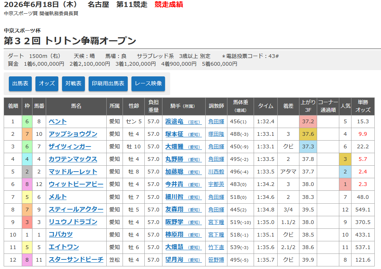This screenshot has width=381, height=269.
Task: Open the 出馬表 button
Action: click(20, 83)
